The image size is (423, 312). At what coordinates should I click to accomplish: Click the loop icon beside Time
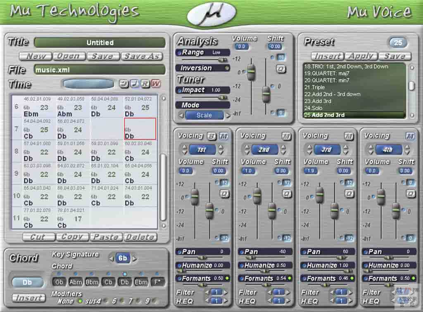click(124, 84)
